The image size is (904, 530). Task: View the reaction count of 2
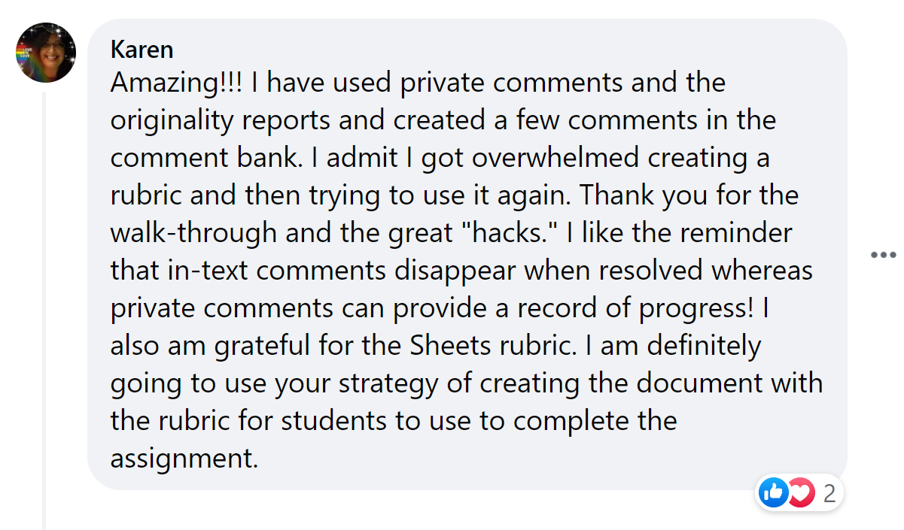click(829, 494)
